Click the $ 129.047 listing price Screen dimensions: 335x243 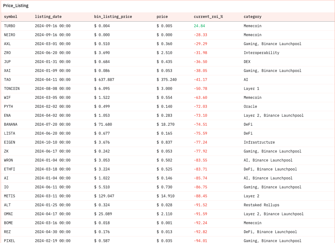click(104, 196)
